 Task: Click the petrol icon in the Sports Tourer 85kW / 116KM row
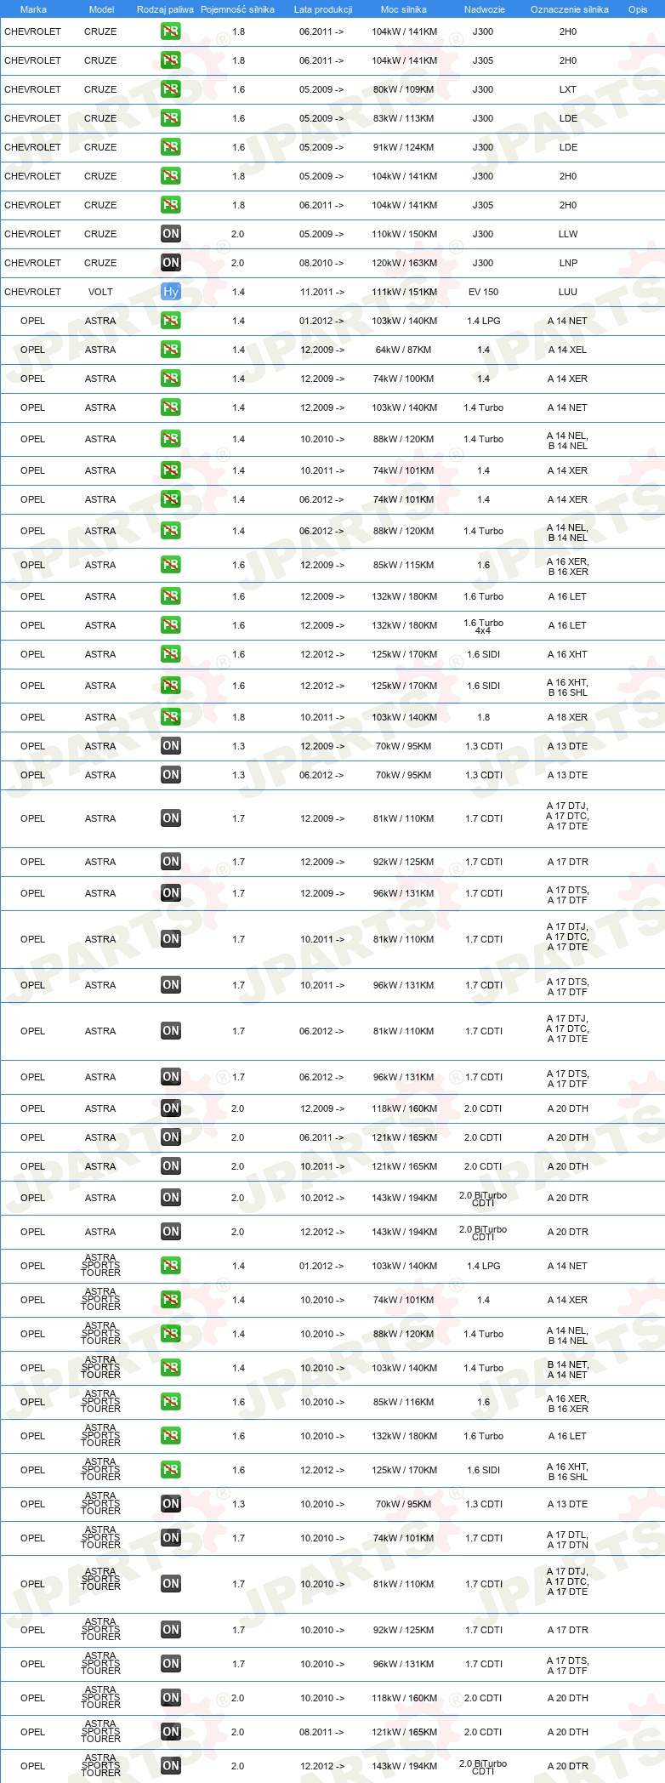pos(171,1402)
